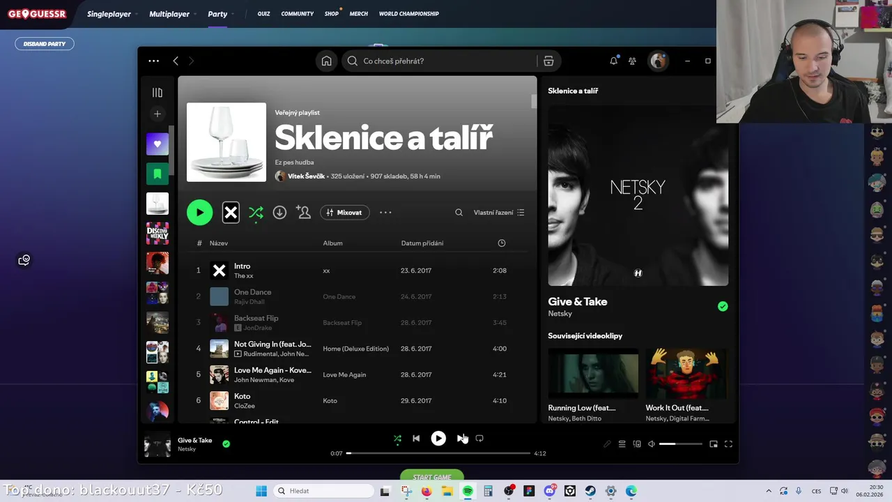The height and width of the screenshot is (502, 892).
Task: Open the playlist more-options three dots
Action: click(385, 213)
